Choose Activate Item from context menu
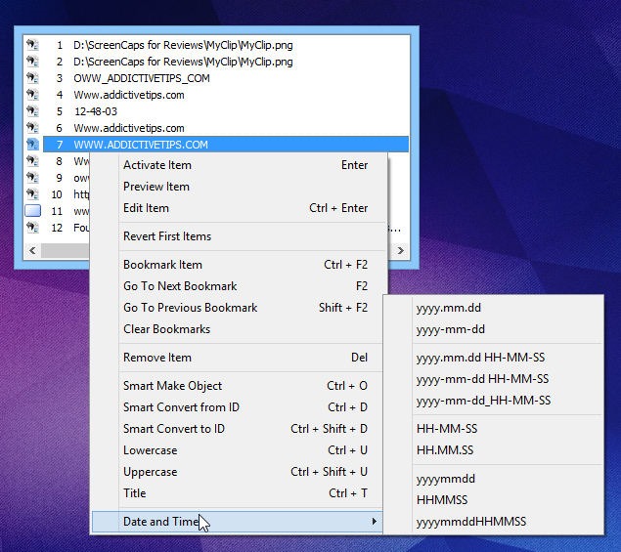This screenshot has height=552, width=621. (x=238, y=165)
